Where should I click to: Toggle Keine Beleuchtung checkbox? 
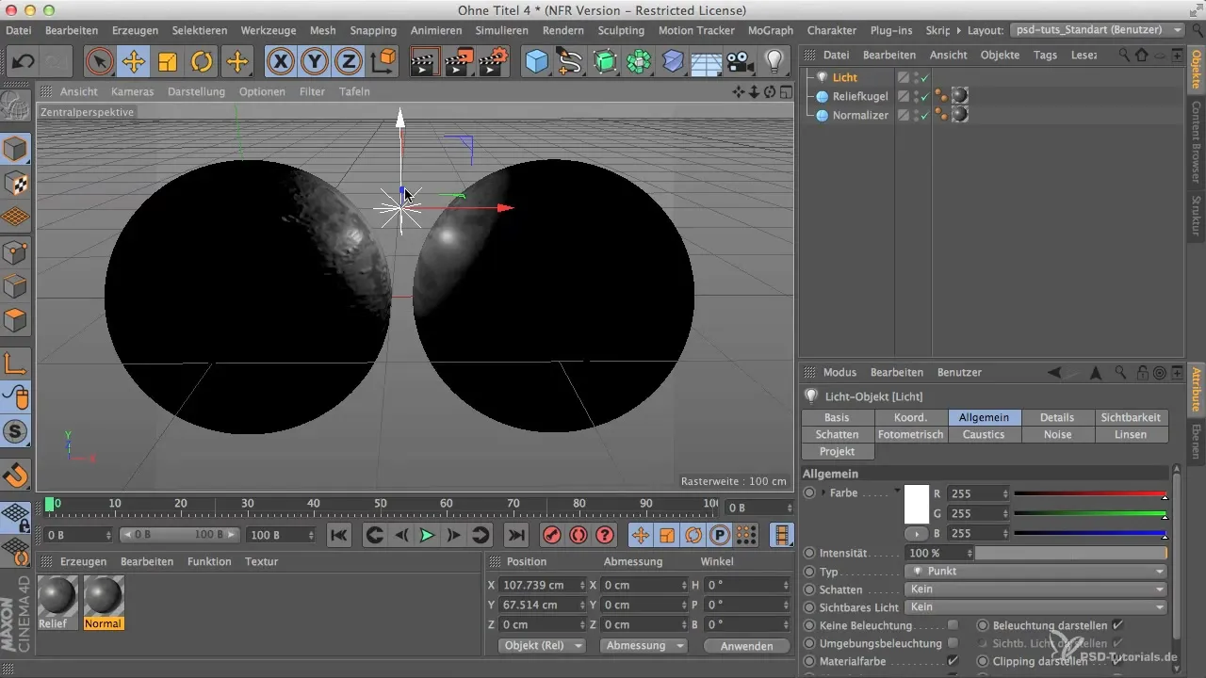(x=953, y=625)
